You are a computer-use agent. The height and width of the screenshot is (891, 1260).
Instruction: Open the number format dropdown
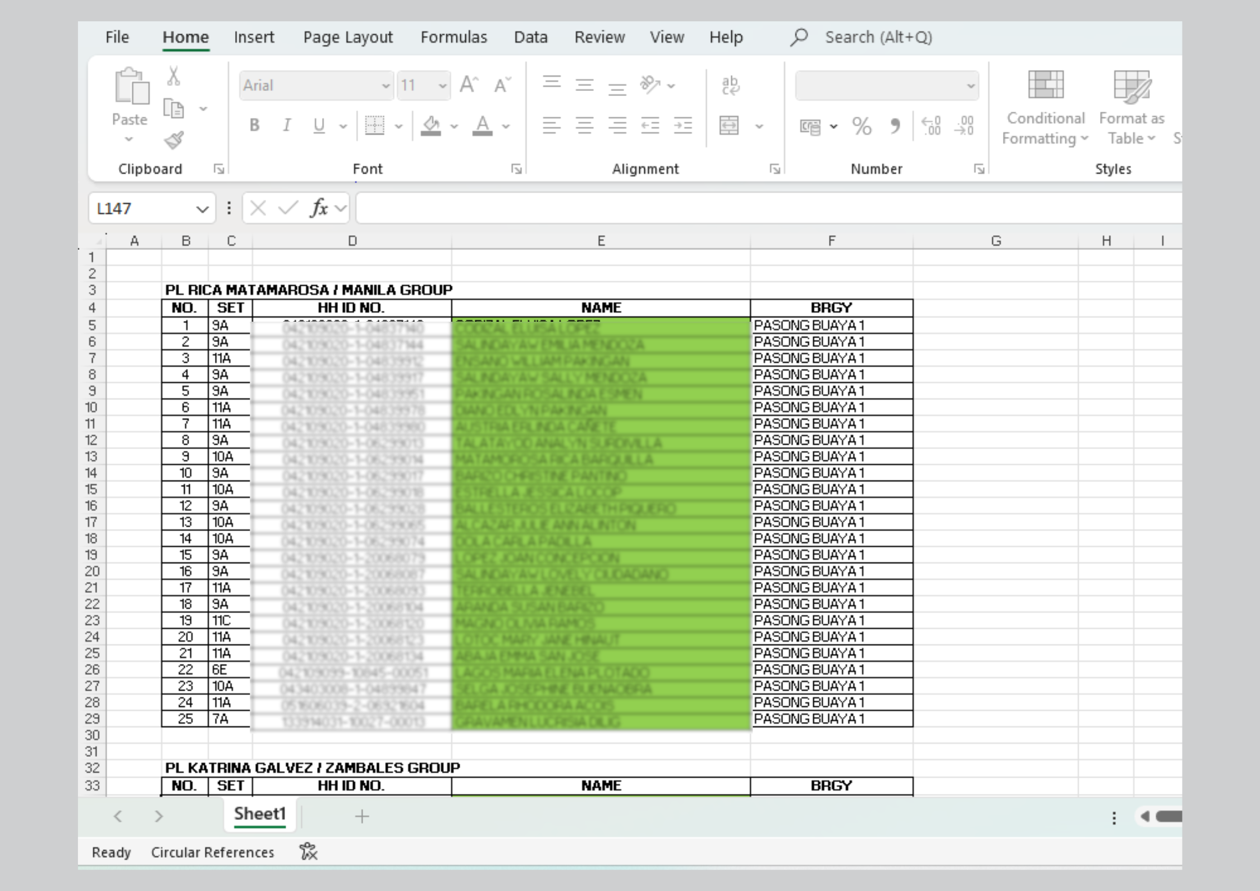970,86
